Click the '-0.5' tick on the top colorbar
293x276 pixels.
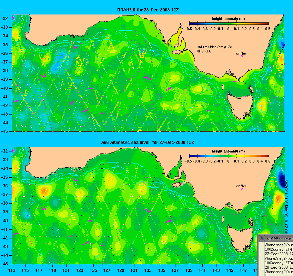tap(188, 29)
